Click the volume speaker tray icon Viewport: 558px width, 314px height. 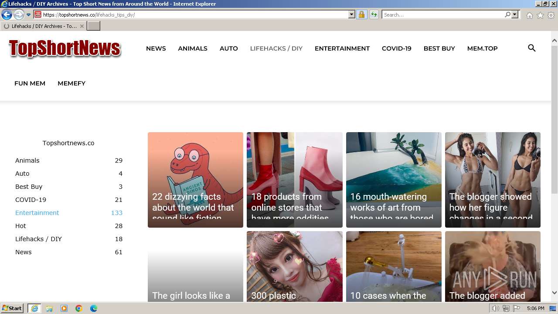pos(495,308)
